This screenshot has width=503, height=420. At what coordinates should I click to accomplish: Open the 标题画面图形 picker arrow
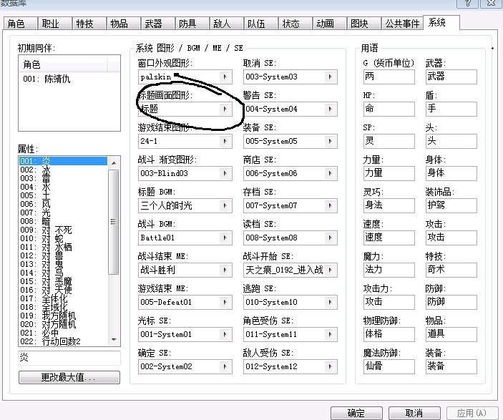pyautogui.click(x=225, y=109)
